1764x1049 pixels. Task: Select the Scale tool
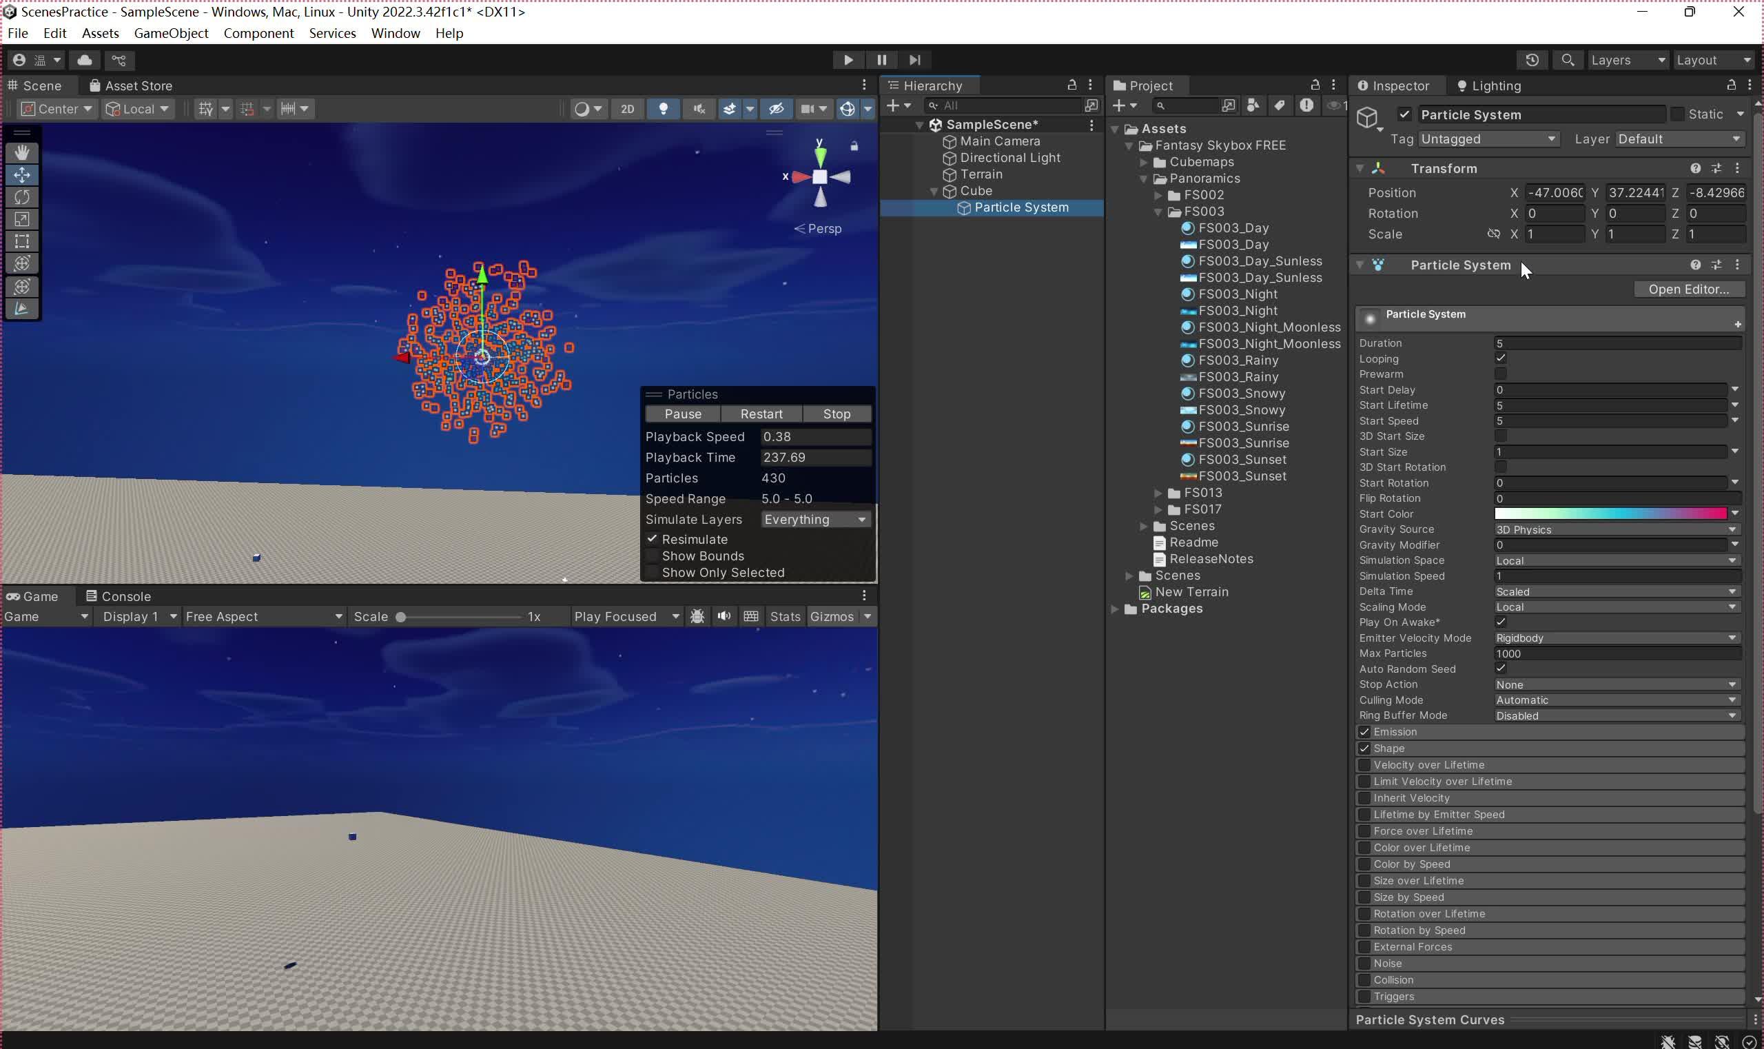(23, 220)
